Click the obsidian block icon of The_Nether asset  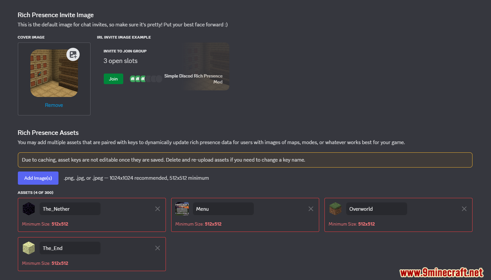click(29, 209)
